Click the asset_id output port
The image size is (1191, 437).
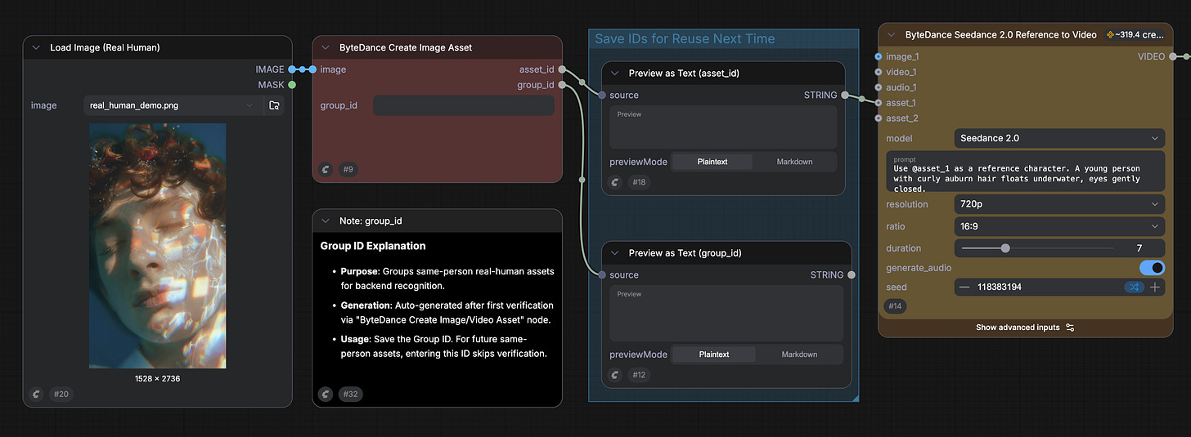click(x=562, y=69)
